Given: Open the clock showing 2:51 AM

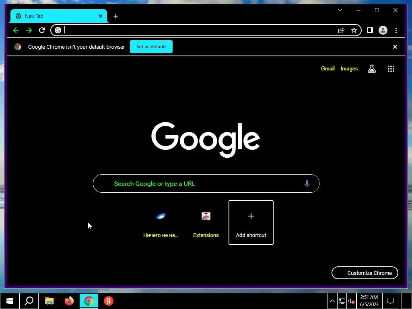Looking at the screenshot, I should point(369,301).
